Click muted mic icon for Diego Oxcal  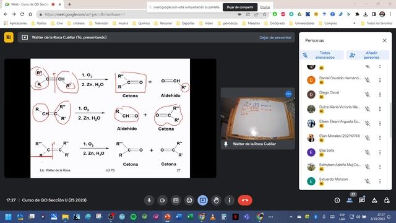pos(368,95)
